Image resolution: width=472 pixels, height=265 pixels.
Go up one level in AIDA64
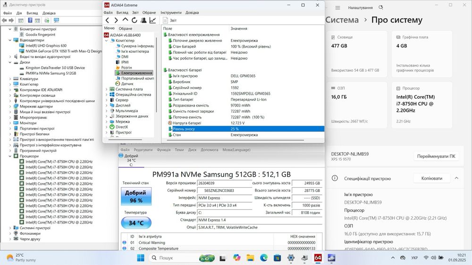point(125,20)
